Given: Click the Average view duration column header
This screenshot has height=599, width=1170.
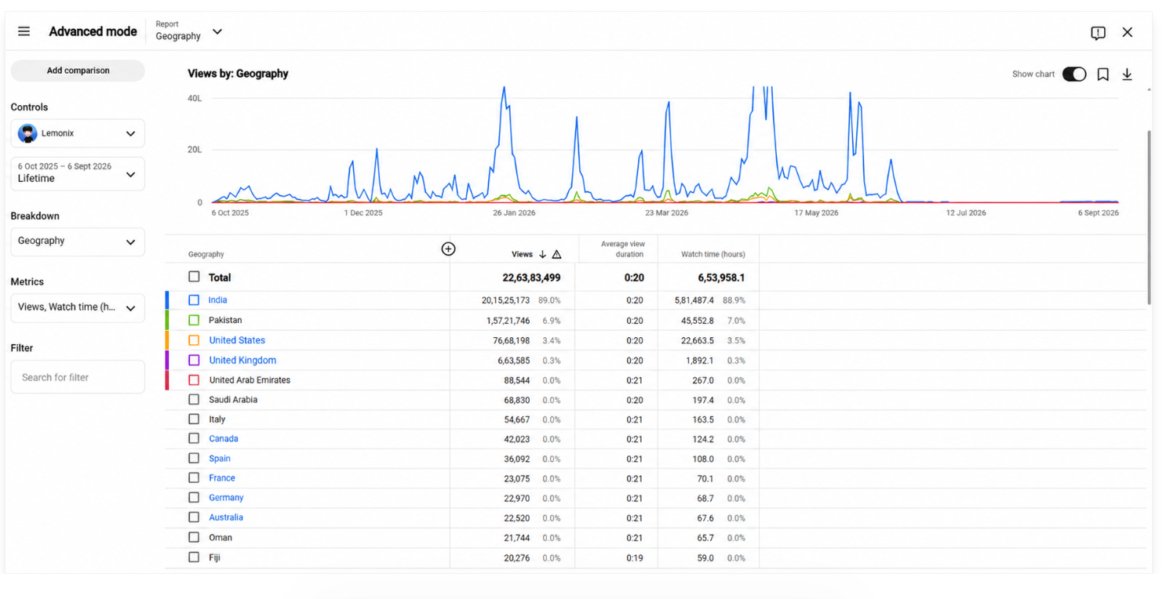Looking at the screenshot, I should pyautogui.click(x=622, y=249).
